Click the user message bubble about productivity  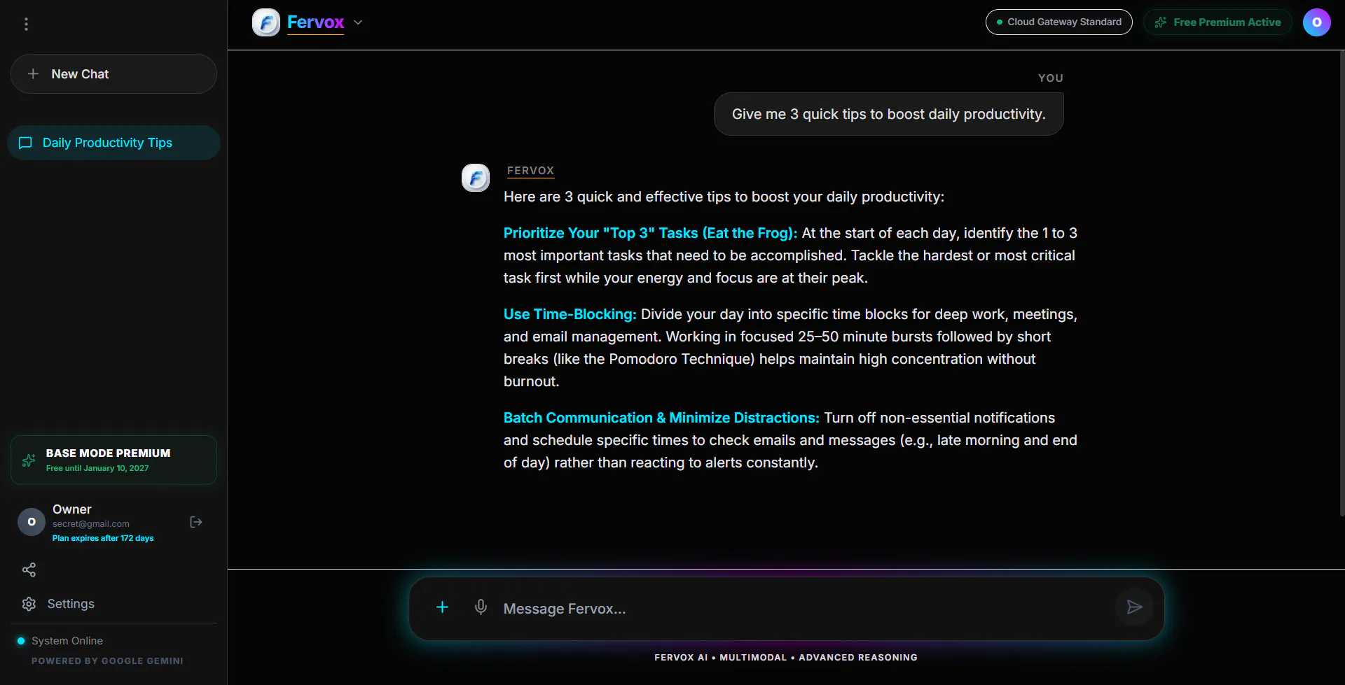pyautogui.click(x=888, y=114)
